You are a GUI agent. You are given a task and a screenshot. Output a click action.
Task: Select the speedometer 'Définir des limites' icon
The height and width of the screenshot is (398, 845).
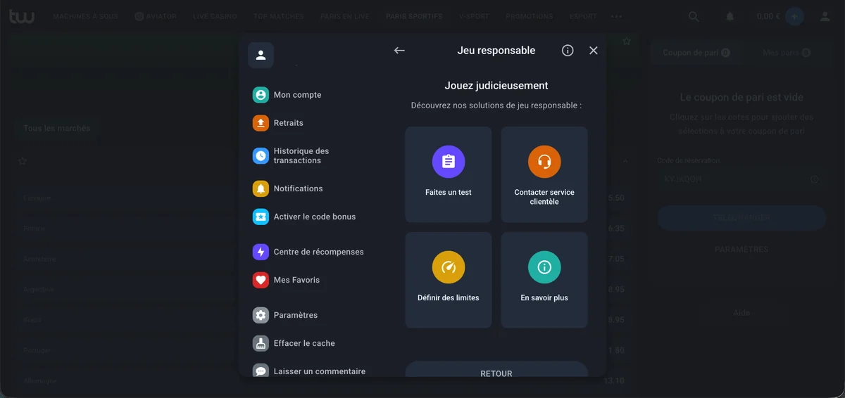[x=449, y=267]
